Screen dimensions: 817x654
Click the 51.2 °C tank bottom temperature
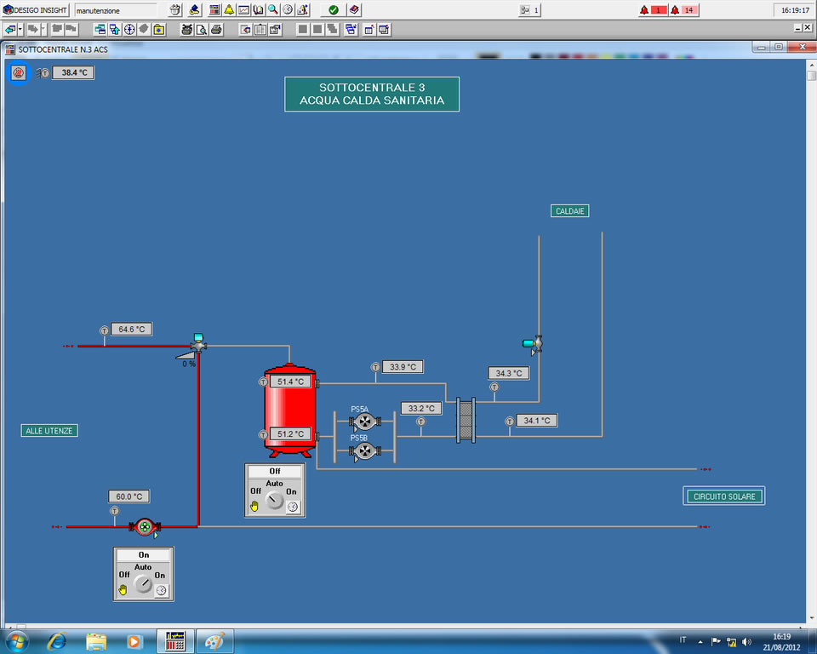tap(291, 433)
